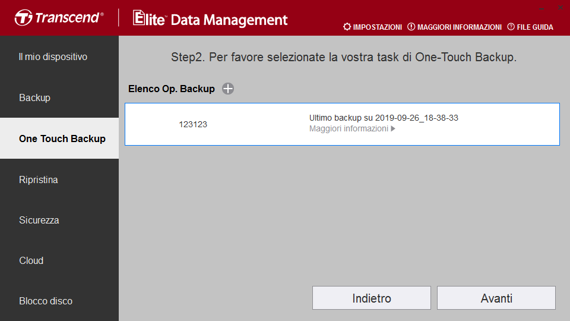Image resolution: width=570 pixels, height=321 pixels.
Task: Click the Elite Data Management logo
Action: tap(210, 18)
